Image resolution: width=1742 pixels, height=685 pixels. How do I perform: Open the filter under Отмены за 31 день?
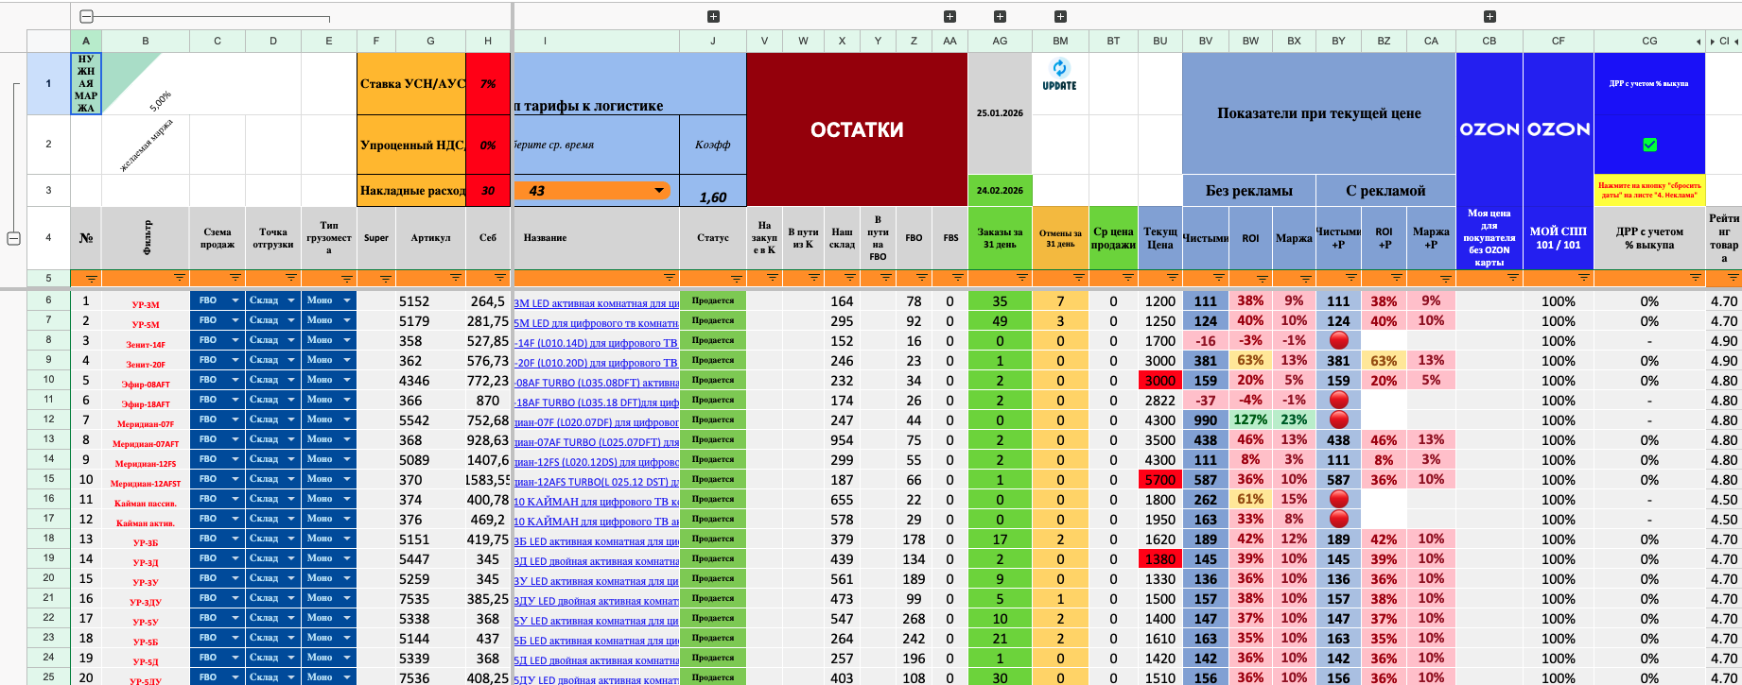pyautogui.click(x=1079, y=279)
